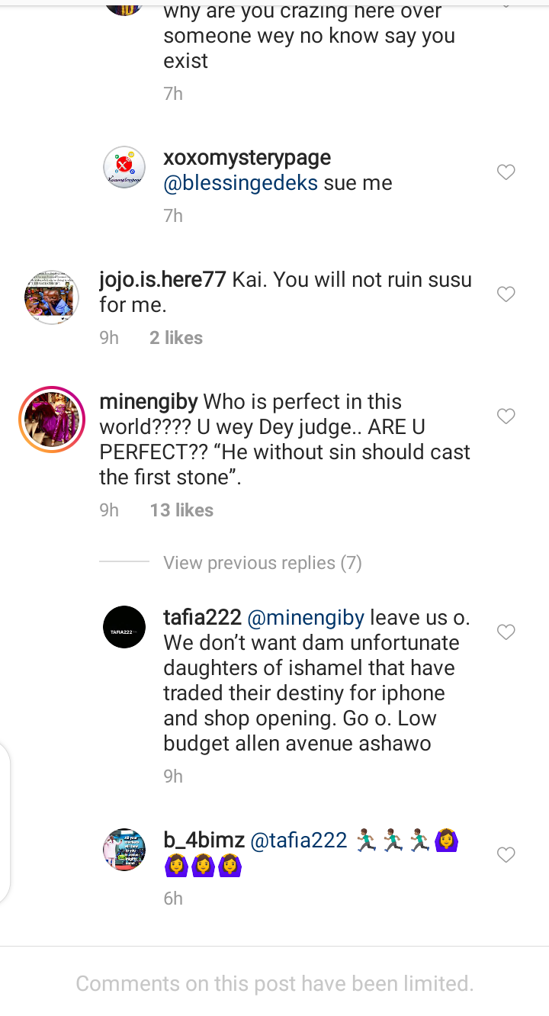The width and height of the screenshot is (549, 1016).
Task: Tap heart on minengiby's comment
Action: [x=506, y=416]
